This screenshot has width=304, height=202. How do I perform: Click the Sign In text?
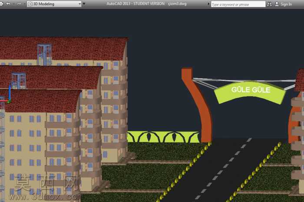click(x=286, y=4)
